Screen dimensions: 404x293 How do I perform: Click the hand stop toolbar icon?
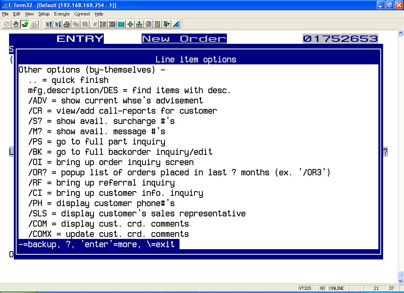16,24
